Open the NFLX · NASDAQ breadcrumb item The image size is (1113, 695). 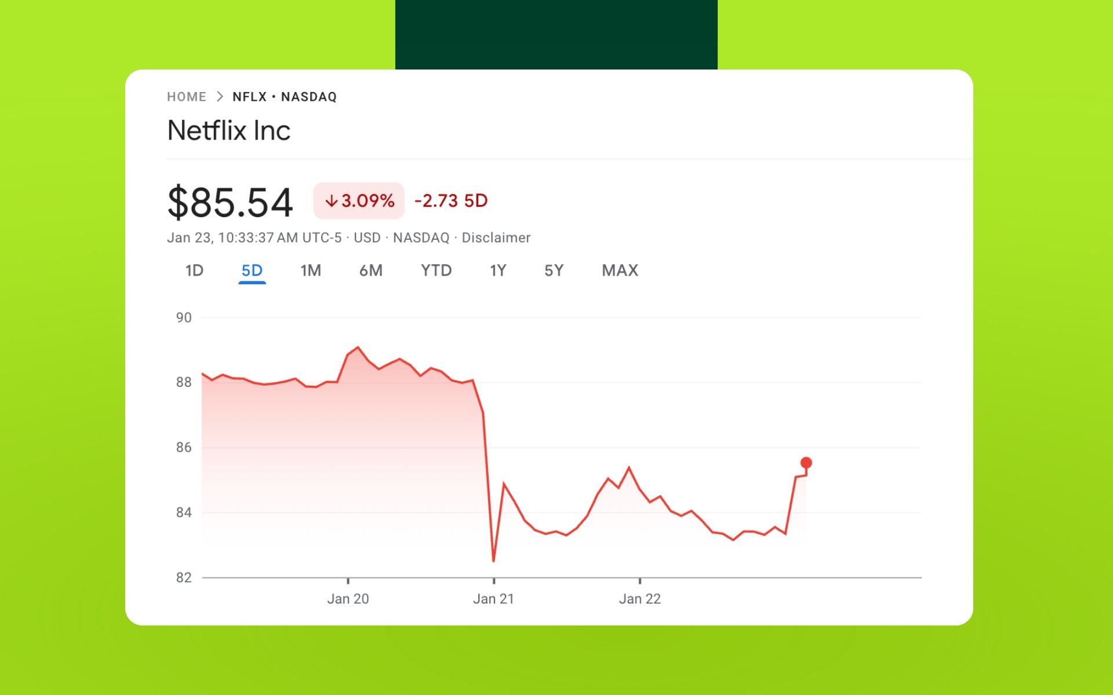(284, 97)
